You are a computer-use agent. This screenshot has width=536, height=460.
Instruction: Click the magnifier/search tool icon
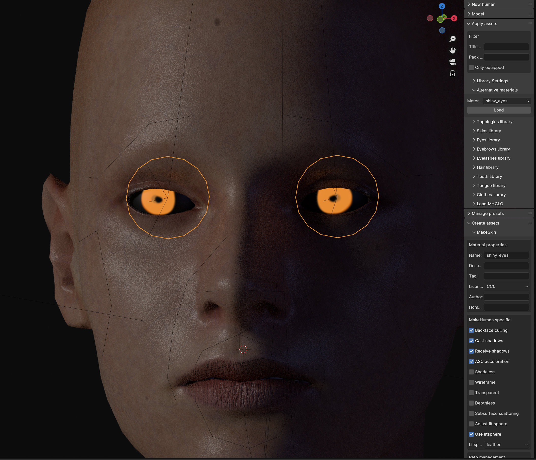click(x=452, y=39)
